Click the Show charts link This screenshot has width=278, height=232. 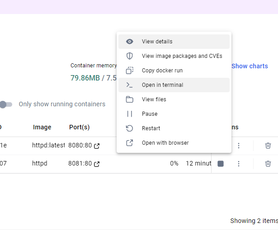point(250,66)
